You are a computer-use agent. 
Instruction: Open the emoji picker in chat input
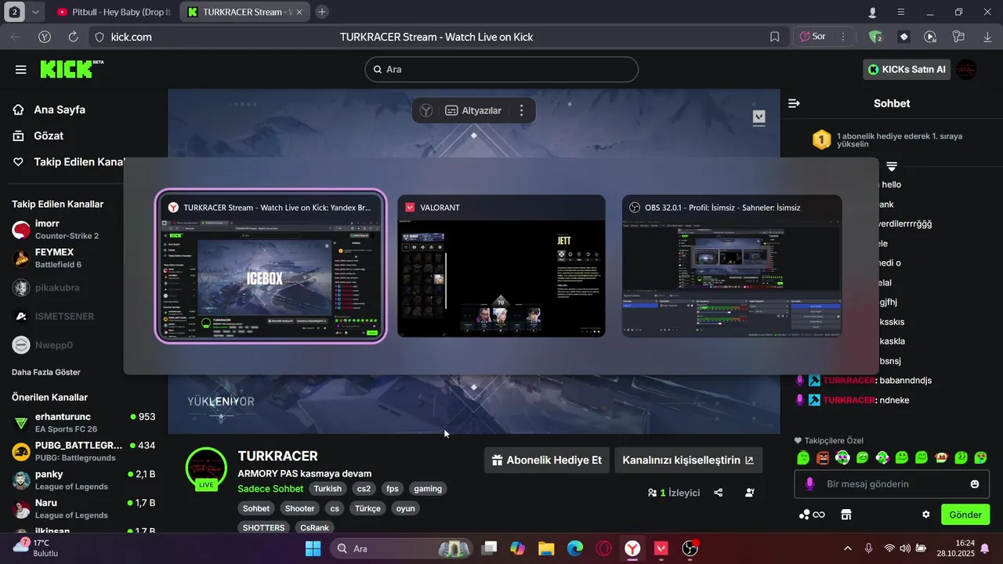(975, 484)
